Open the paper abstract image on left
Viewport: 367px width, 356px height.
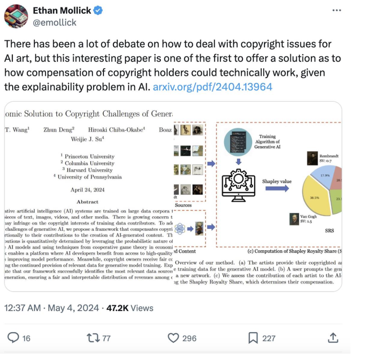tap(89, 196)
